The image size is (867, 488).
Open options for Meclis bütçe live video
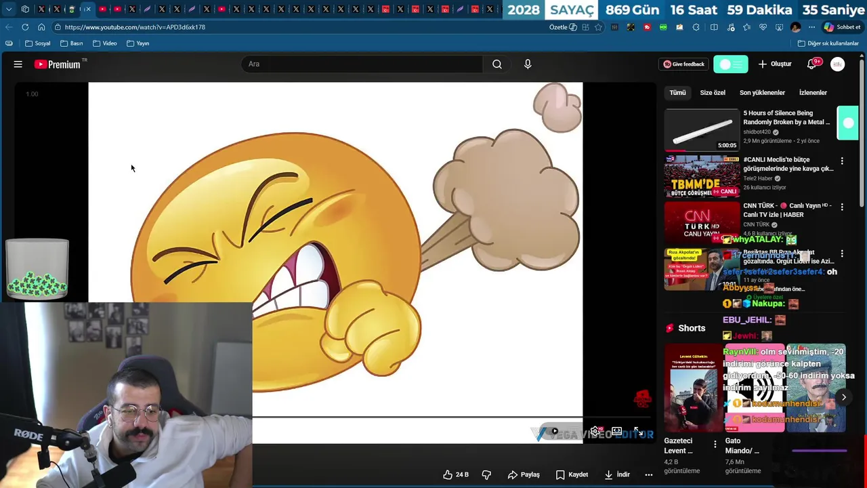point(842,161)
